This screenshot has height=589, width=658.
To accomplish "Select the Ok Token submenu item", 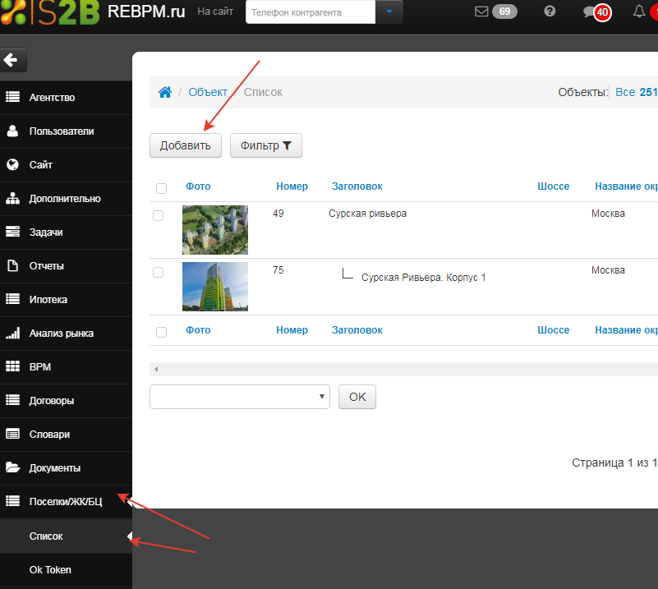I will tap(66, 570).
